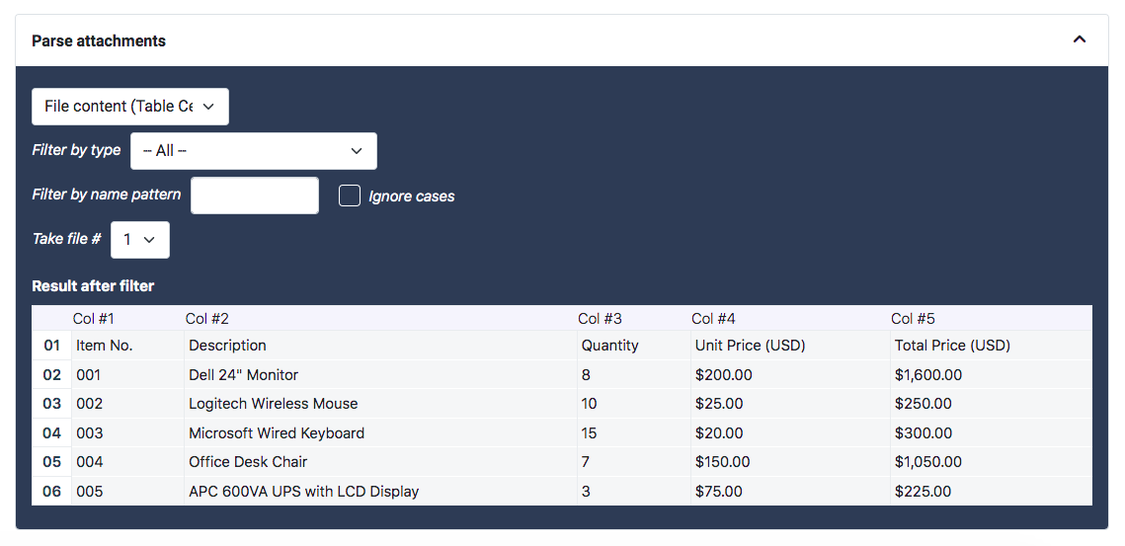The height and width of the screenshot is (546, 1125).
Task: Click the Unit Price (USD) header cell
Action: 751,346
